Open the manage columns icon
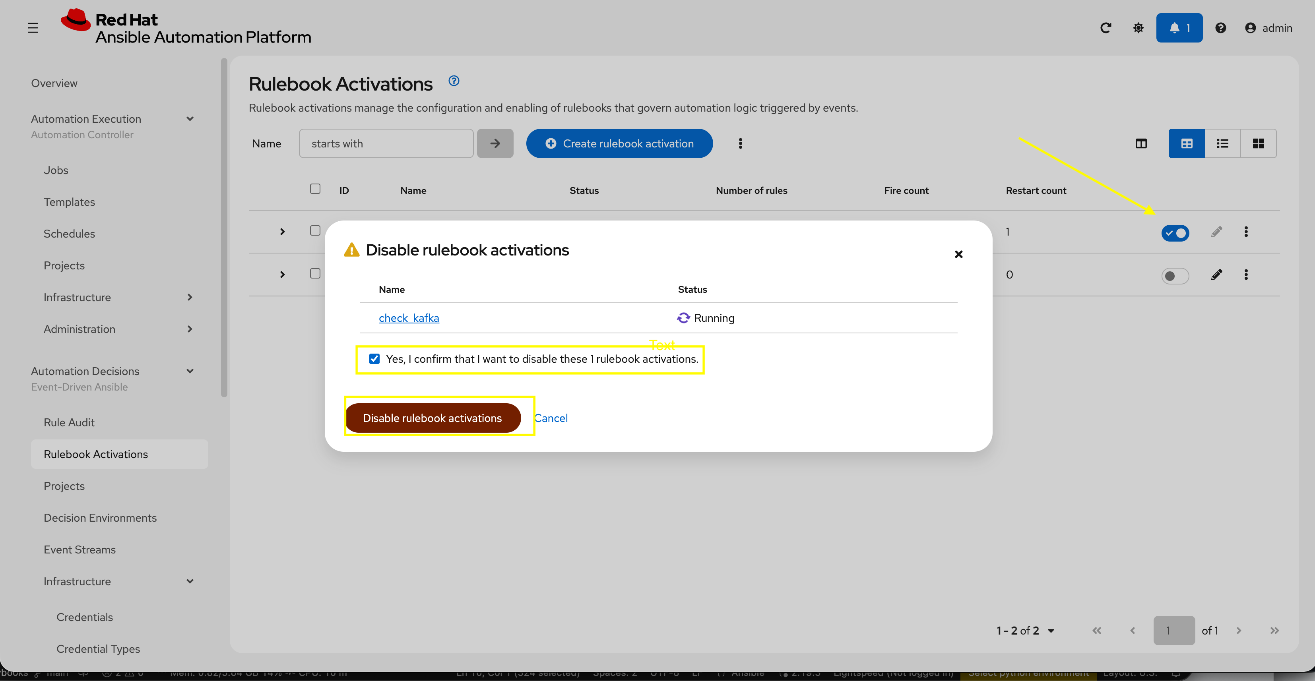The width and height of the screenshot is (1315, 681). click(x=1141, y=143)
